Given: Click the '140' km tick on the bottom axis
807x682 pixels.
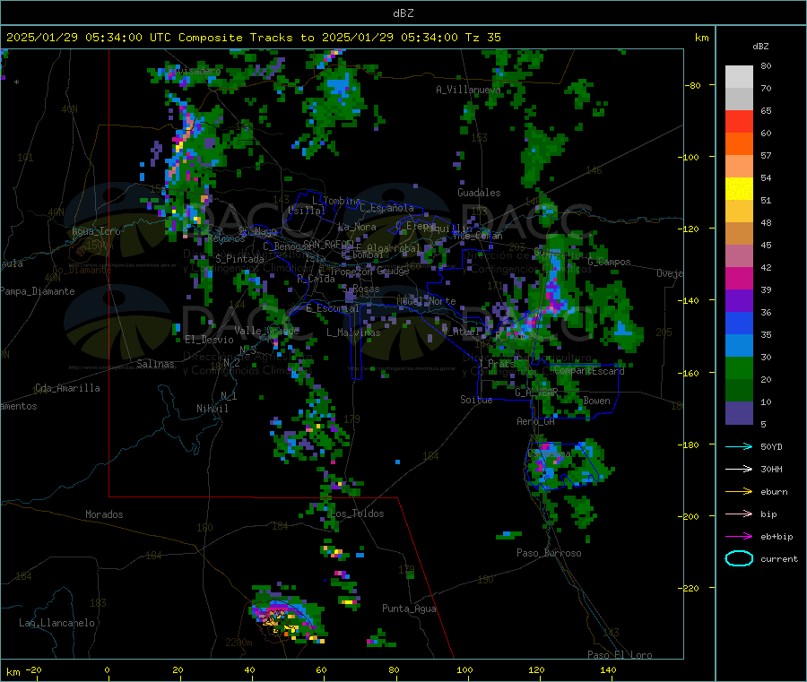Looking at the screenshot, I should [608, 669].
